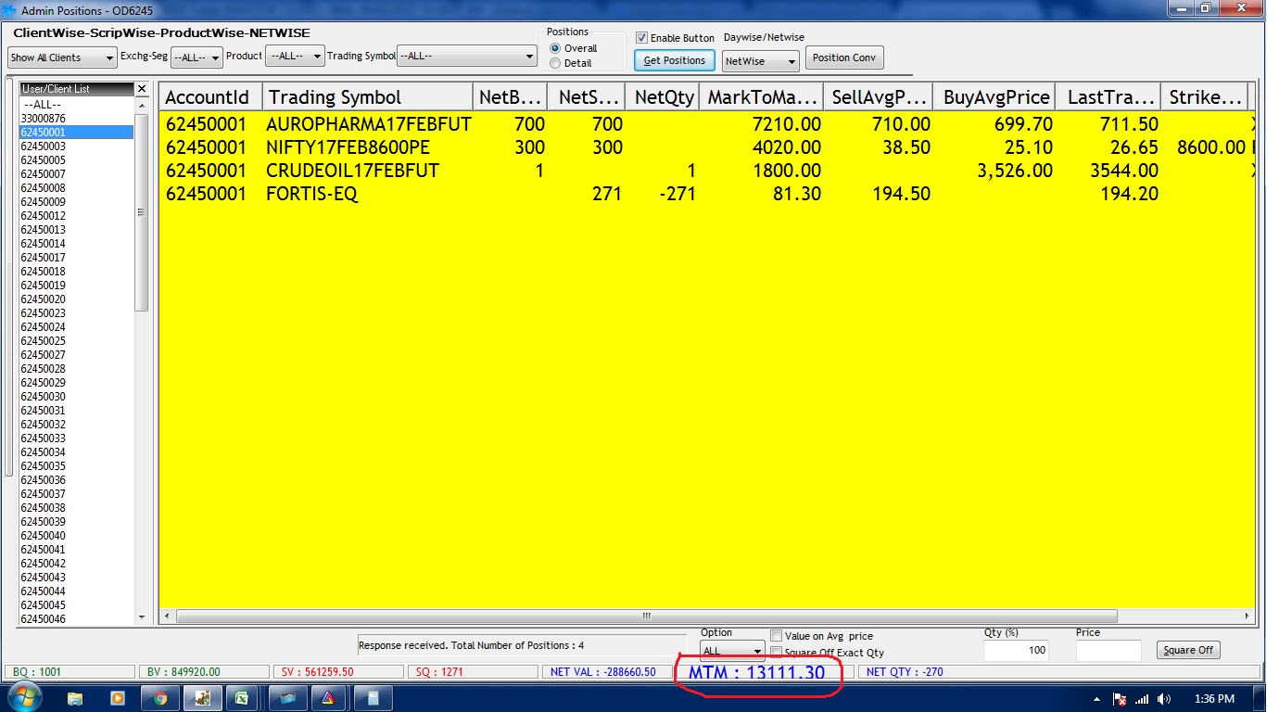Click the Square Off button
Image resolution: width=1279 pixels, height=712 pixels.
coord(1187,650)
